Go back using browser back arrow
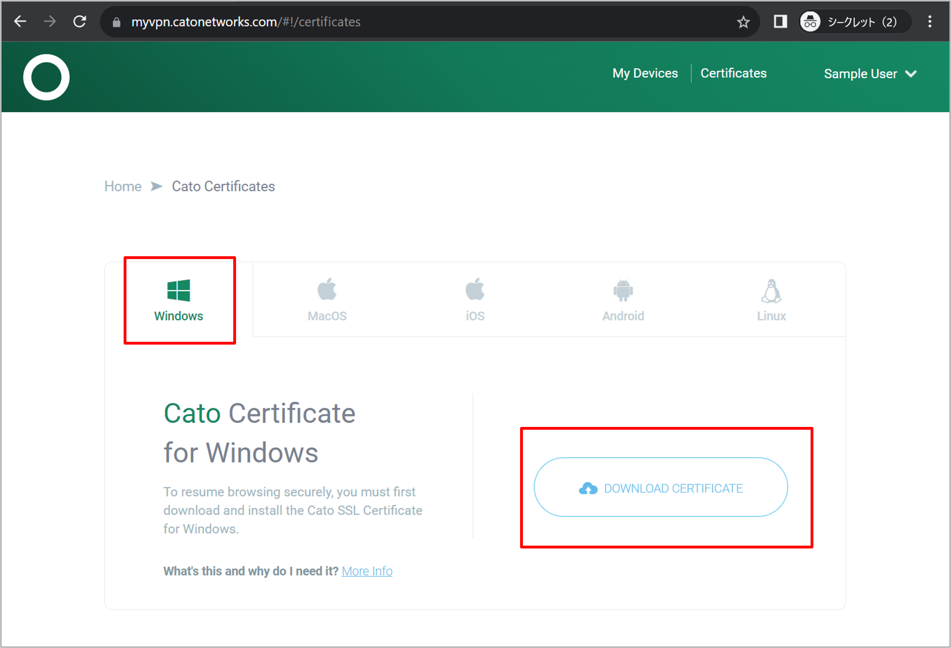The width and height of the screenshot is (951, 648). click(x=20, y=21)
